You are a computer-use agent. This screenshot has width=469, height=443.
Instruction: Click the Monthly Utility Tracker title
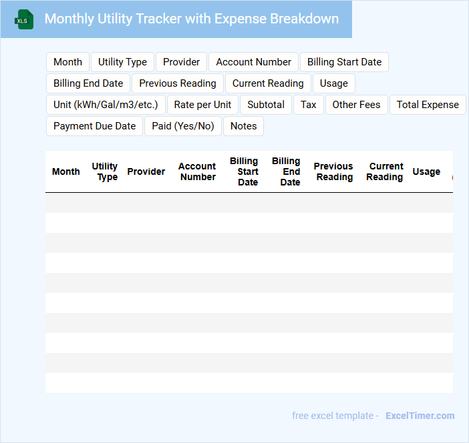click(x=192, y=19)
